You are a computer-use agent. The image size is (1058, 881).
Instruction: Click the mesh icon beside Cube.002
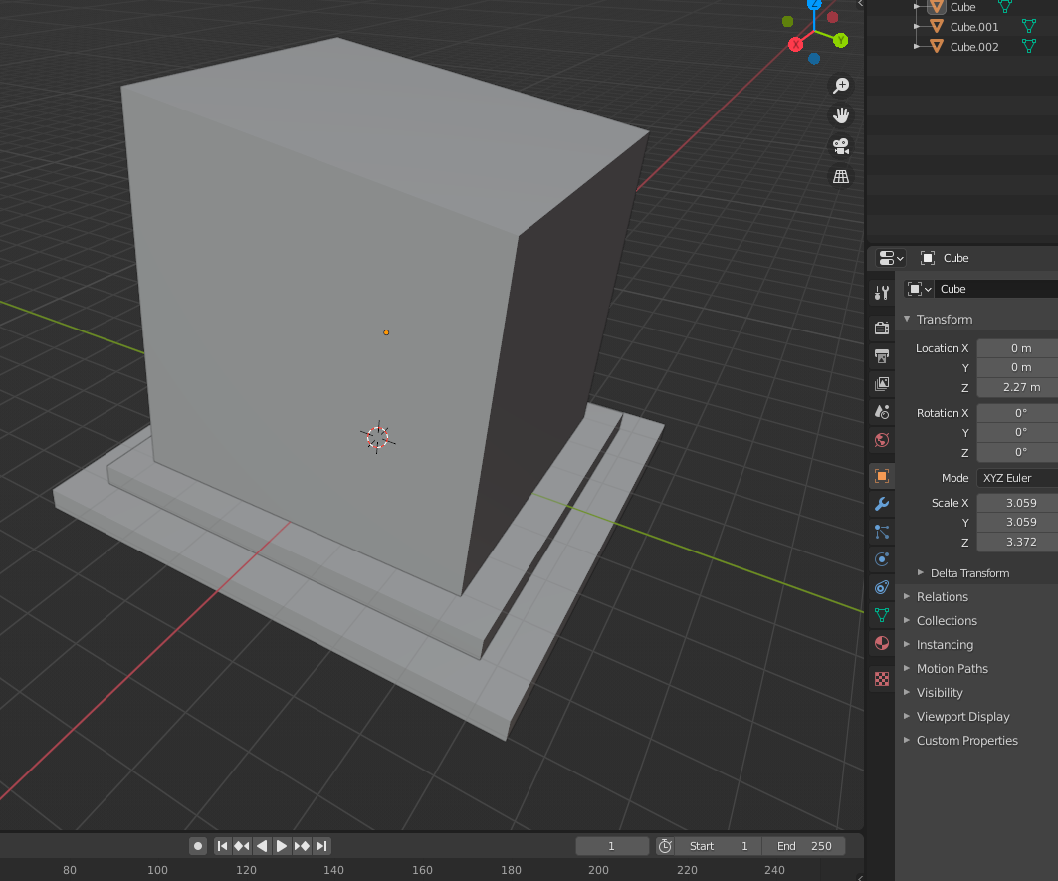(x=937, y=46)
